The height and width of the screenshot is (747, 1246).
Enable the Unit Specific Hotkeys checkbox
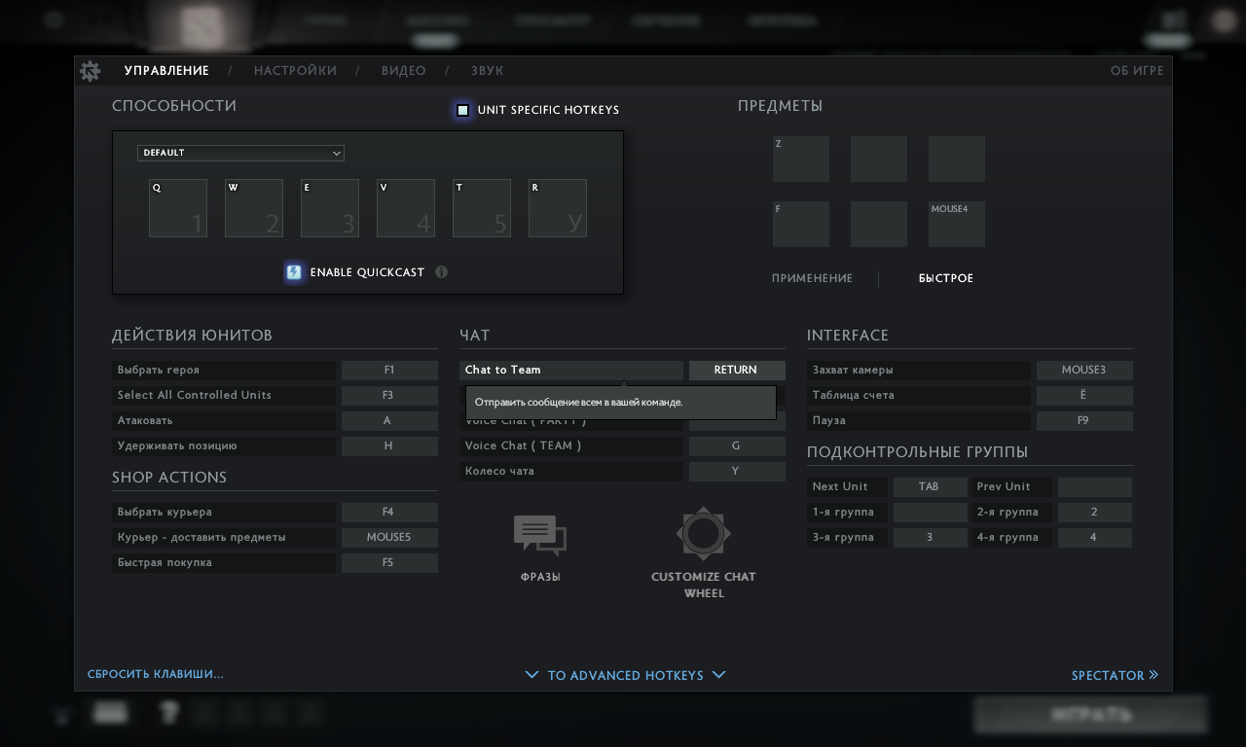click(x=463, y=110)
